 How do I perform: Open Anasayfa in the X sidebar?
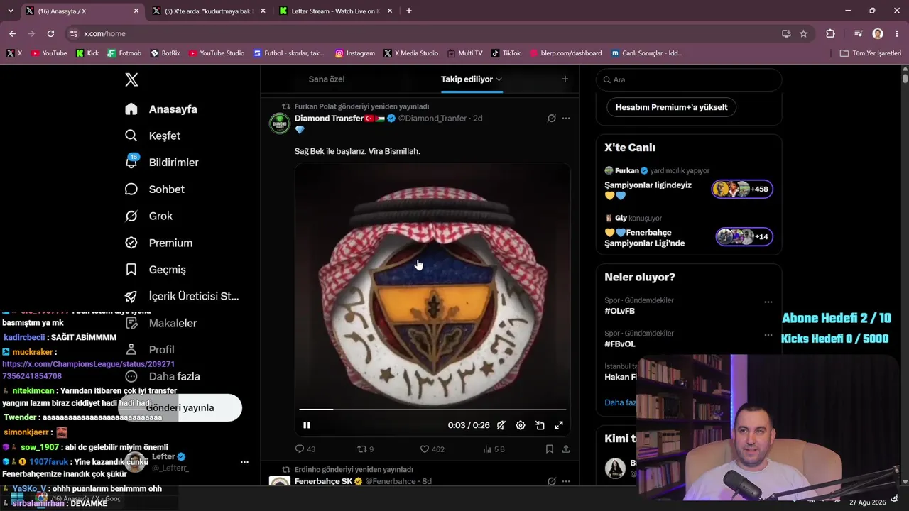coord(160,109)
